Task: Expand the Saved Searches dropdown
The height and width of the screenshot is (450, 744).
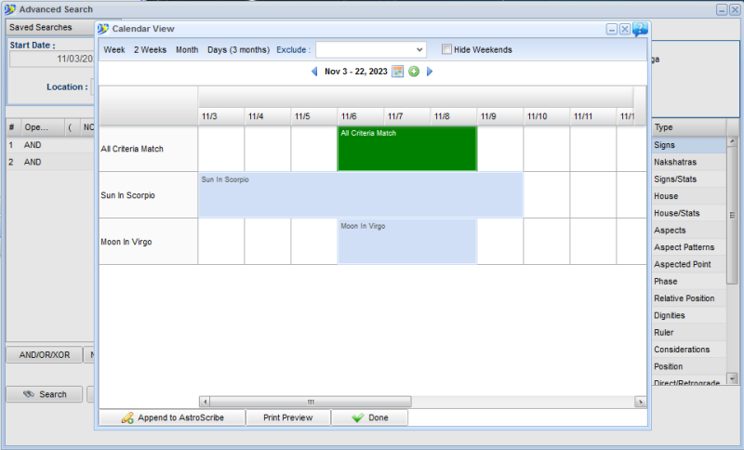Action: 51,28
